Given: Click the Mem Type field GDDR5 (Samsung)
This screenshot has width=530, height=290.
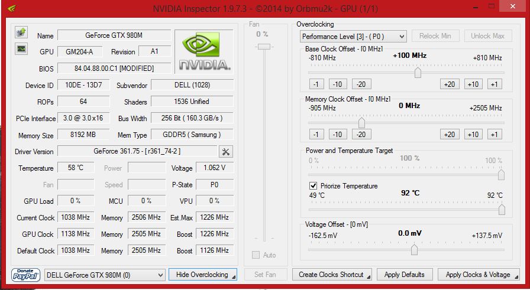Looking at the screenshot, I should [x=192, y=135].
